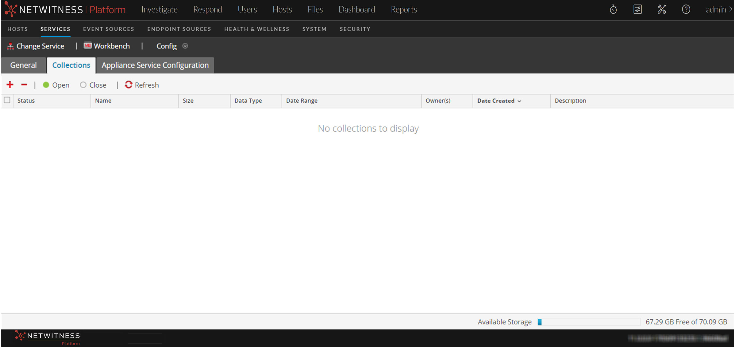The height and width of the screenshot is (347, 735).
Task: Open the Appliance Service Configuration tab
Action: coord(155,65)
